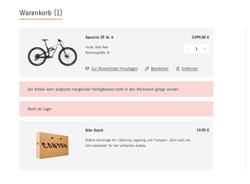Increase quantity with the plus button
This screenshot has height=184, width=250.
tap(205, 49)
